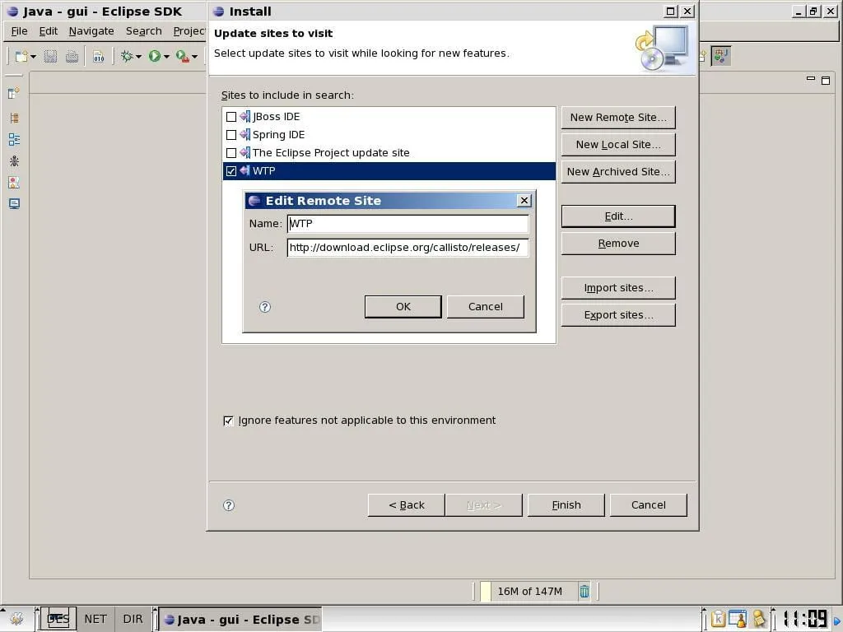Image resolution: width=843 pixels, height=632 pixels.
Task: Switch to the DIR desktop pager button
Action: pos(133,619)
